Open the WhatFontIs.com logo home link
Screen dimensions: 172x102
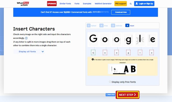(23, 4)
